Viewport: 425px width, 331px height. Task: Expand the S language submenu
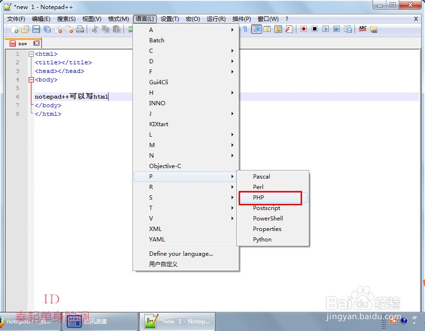[186, 198]
